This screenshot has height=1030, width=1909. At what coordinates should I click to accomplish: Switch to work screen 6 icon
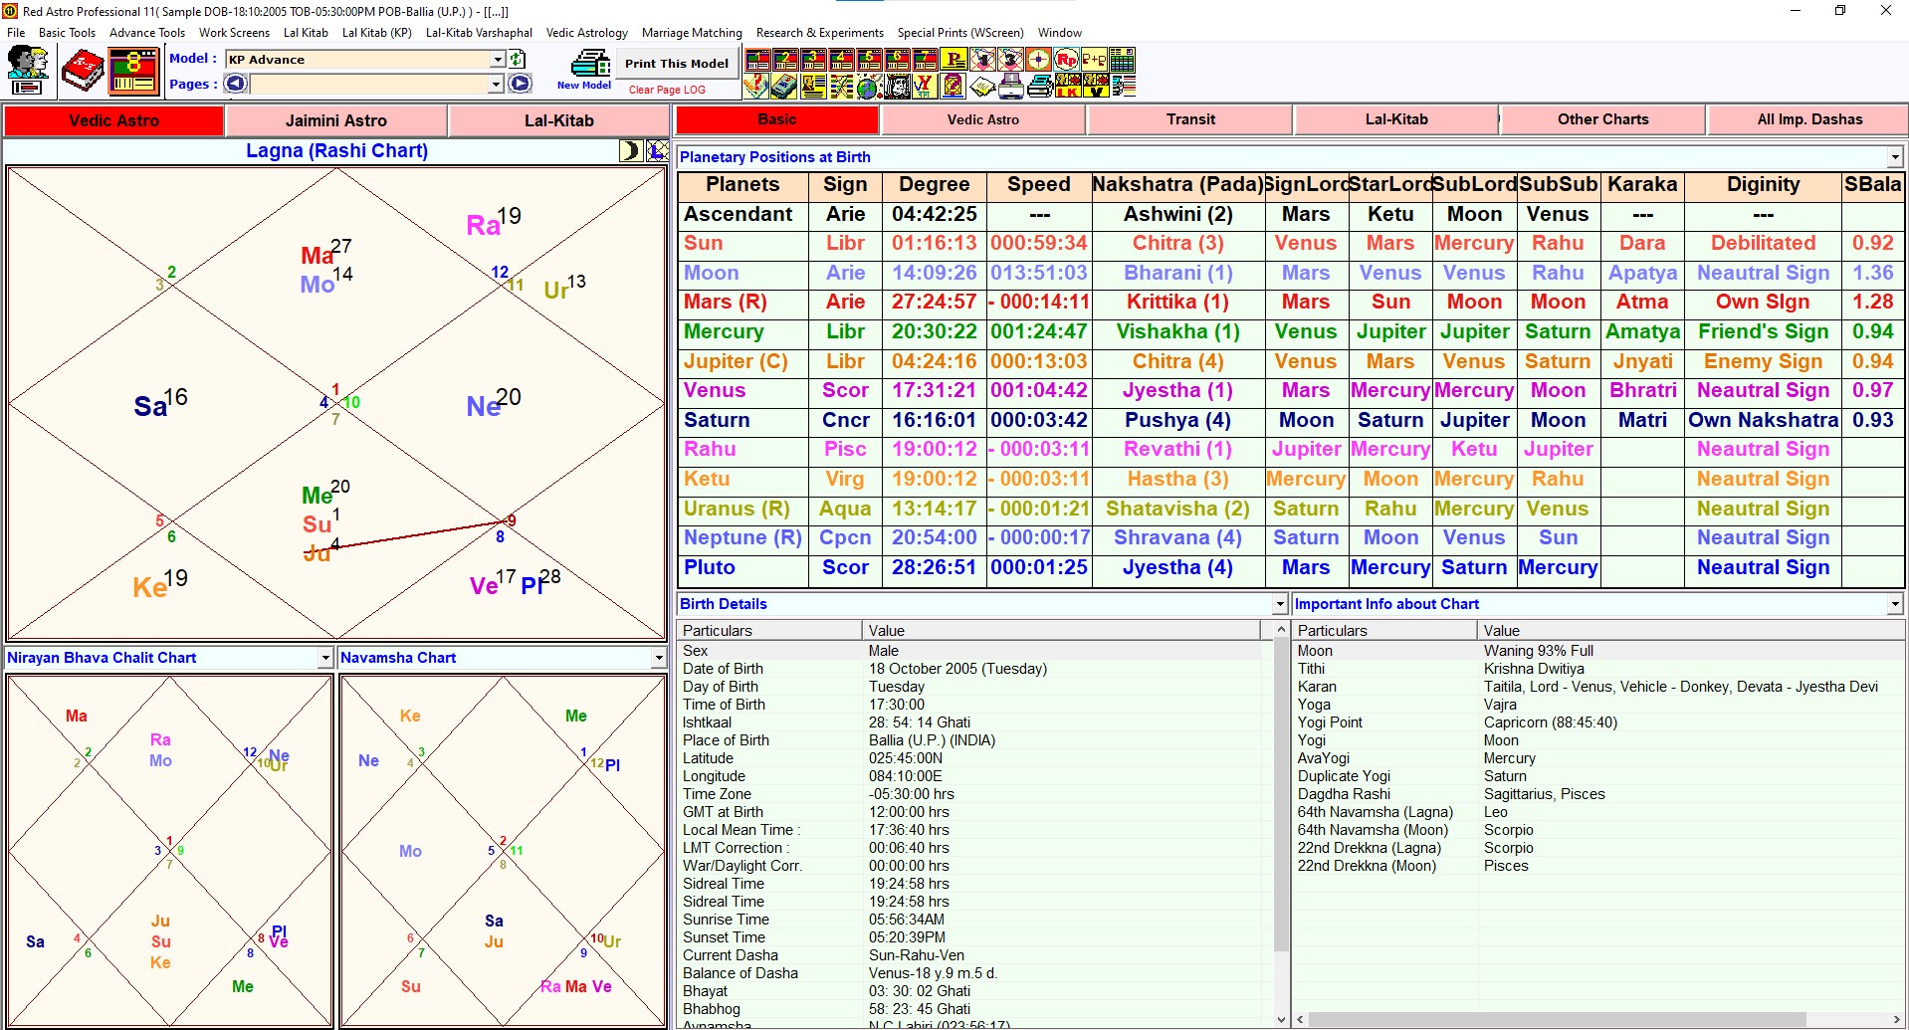pos(897,60)
